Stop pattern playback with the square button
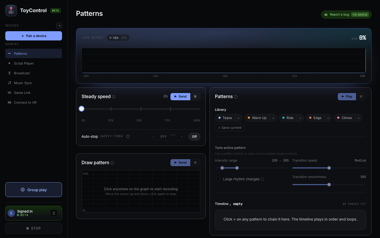The width and height of the screenshot is (380, 238). 361,97
